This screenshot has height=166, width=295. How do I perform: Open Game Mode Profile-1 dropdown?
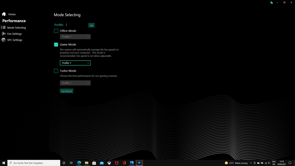pyautogui.click(x=75, y=63)
